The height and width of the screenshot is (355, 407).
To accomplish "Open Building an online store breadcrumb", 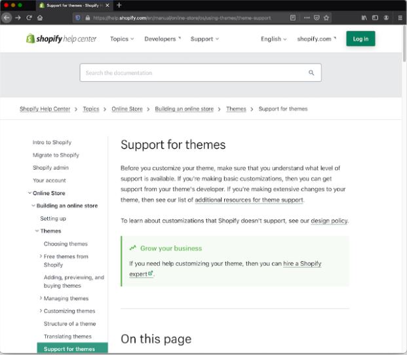I will [184, 109].
